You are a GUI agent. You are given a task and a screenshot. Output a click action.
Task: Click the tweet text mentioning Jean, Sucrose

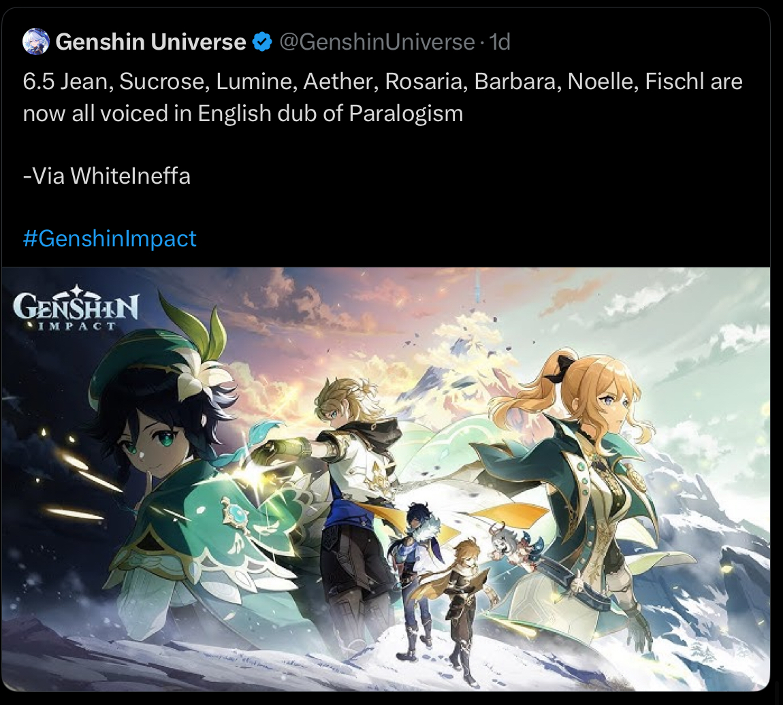[x=383, y=97]
